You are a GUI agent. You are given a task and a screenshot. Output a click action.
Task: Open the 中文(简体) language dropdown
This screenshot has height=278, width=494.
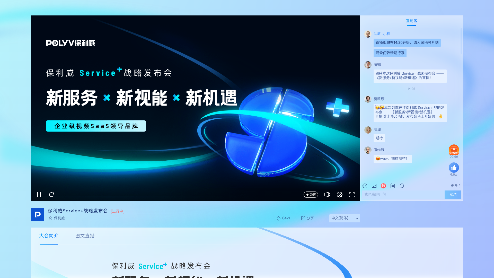pos(345,218)
